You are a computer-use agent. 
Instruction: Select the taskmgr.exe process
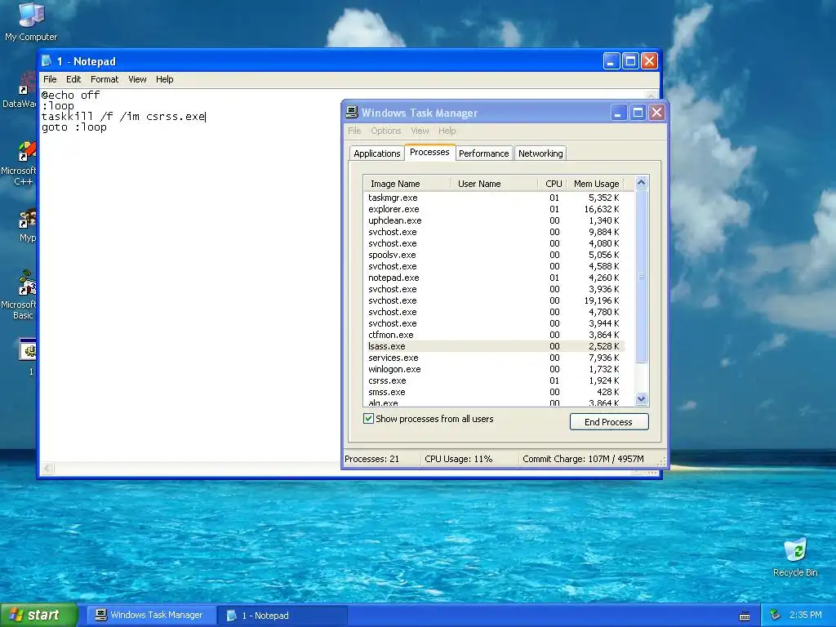click(494, 198)
